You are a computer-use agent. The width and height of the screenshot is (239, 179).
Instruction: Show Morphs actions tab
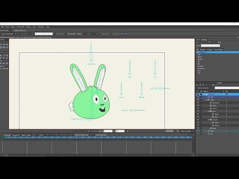tap(210, 50)
